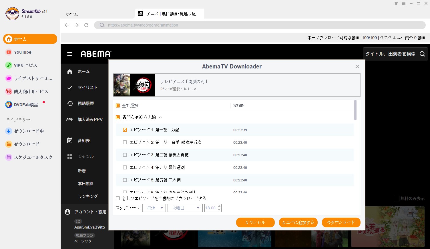
Task: Click the 00:23:39 duration of episode 1
Action: [240, 130]
